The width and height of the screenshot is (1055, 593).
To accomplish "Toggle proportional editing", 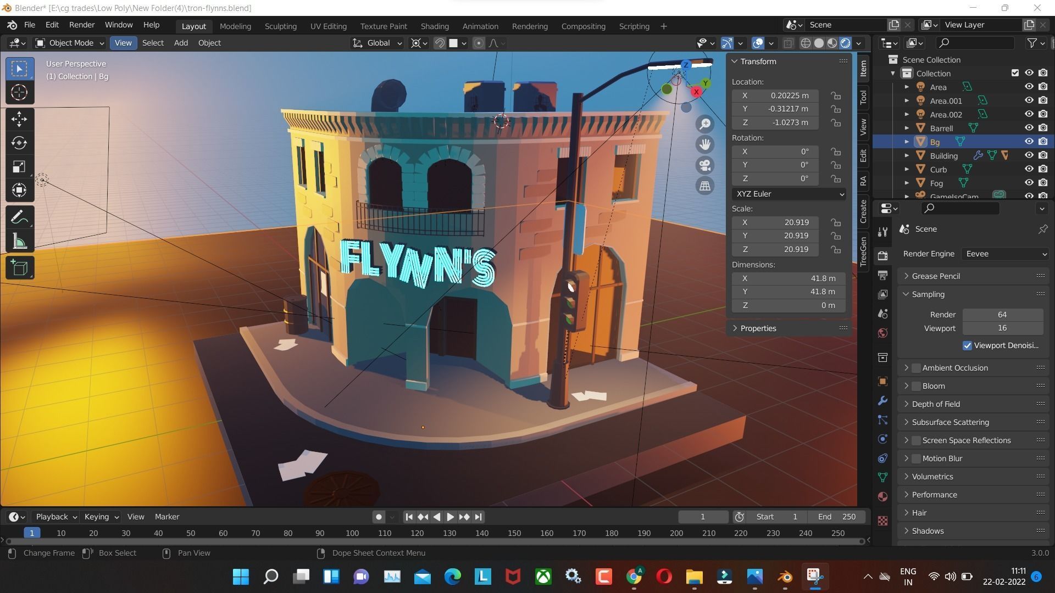I will [x=479, y=43].
